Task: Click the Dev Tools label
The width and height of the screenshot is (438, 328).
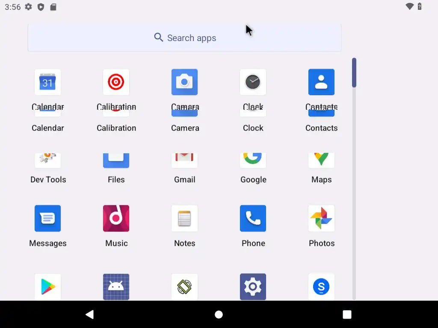Action: (x=48, y=180)
